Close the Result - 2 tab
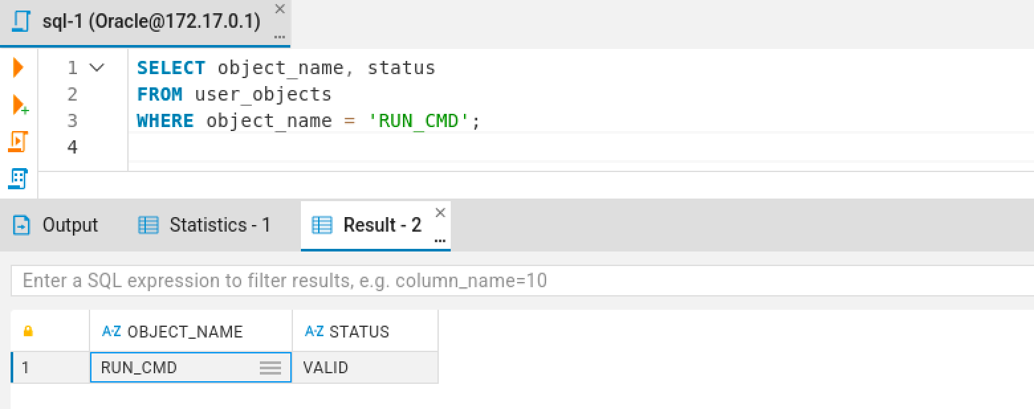The width and height of the screenshot is (1034, 409). [440, 212]
